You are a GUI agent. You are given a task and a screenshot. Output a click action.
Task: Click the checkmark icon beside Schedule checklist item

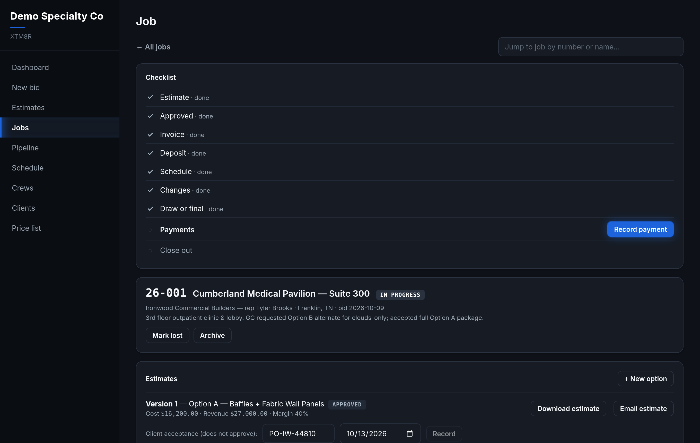pyautogui.click(x=150, y=172)
